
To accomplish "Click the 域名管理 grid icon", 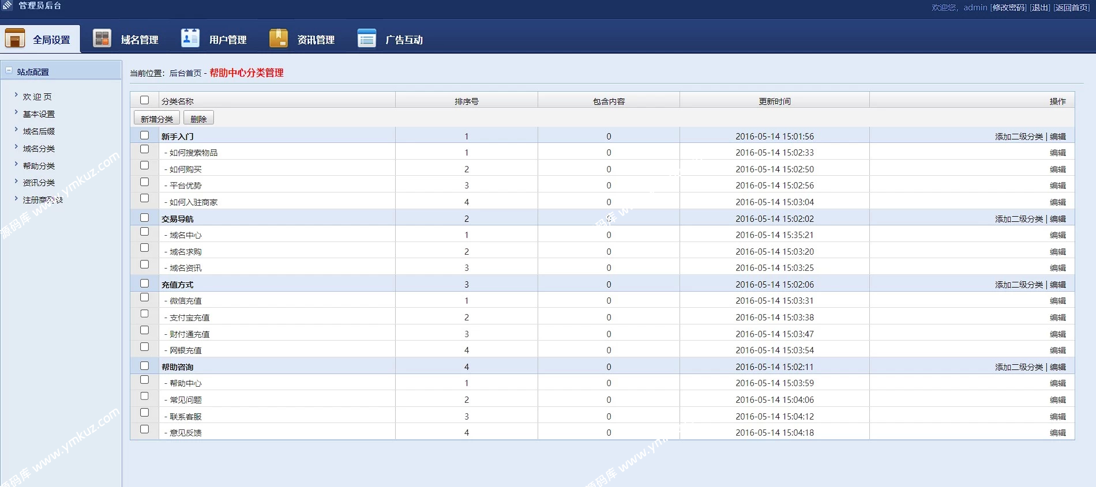I will click(x=102, y=39).
